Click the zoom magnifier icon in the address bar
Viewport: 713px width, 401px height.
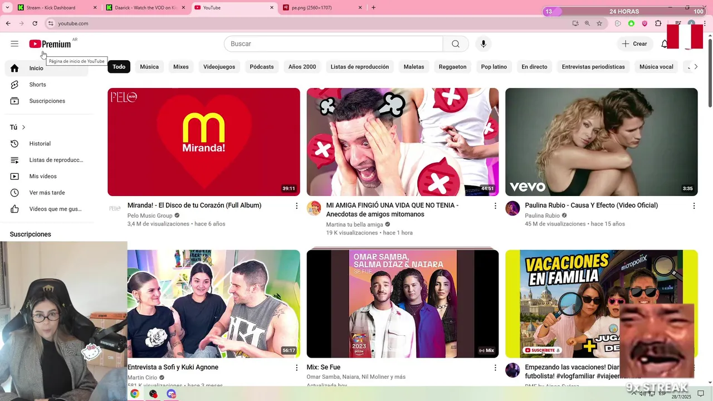pyautogui.click(x=587, y=23)
